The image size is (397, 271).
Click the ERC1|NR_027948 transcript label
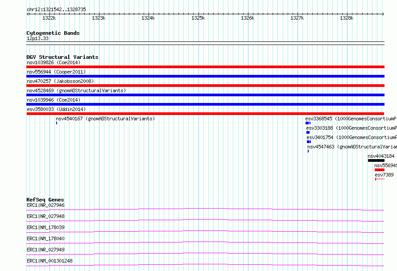pyautogui.click(x=45, y=216)
